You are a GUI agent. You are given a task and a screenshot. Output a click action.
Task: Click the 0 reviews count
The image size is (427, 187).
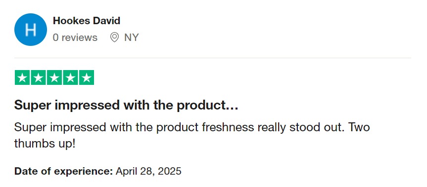(75, 37)
